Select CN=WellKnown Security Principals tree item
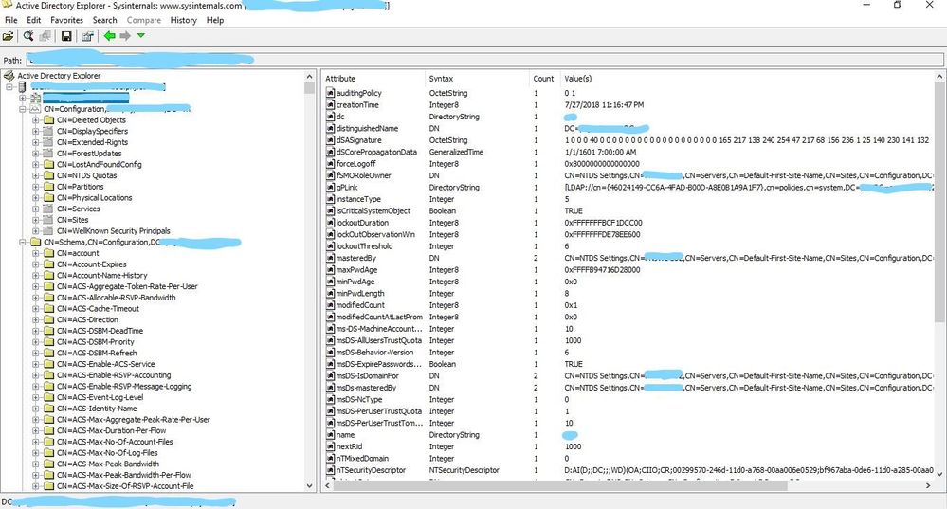The width and height of the screenshot is (947, 509). (x=114, y=231)
